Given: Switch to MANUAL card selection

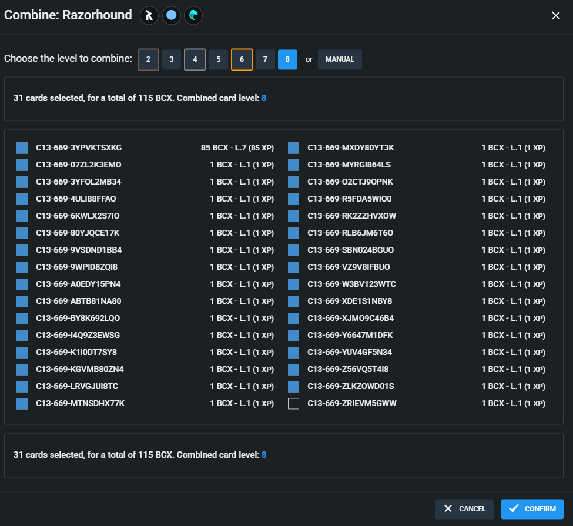Looking at the screenshot, I should coord(340,59).
